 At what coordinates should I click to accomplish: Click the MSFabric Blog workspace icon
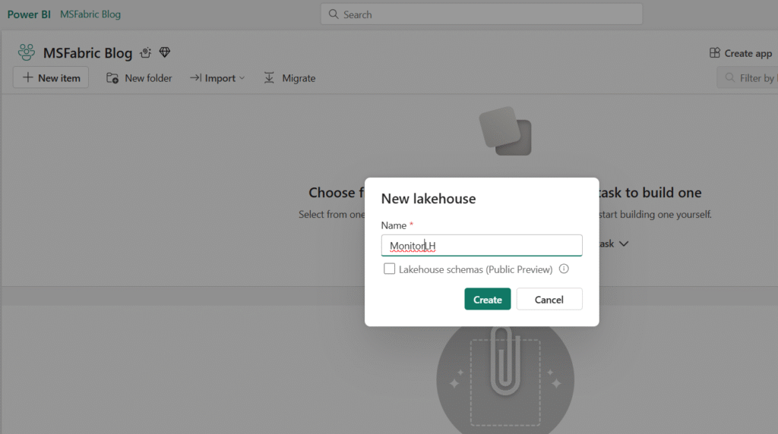[x=27, y=52]
